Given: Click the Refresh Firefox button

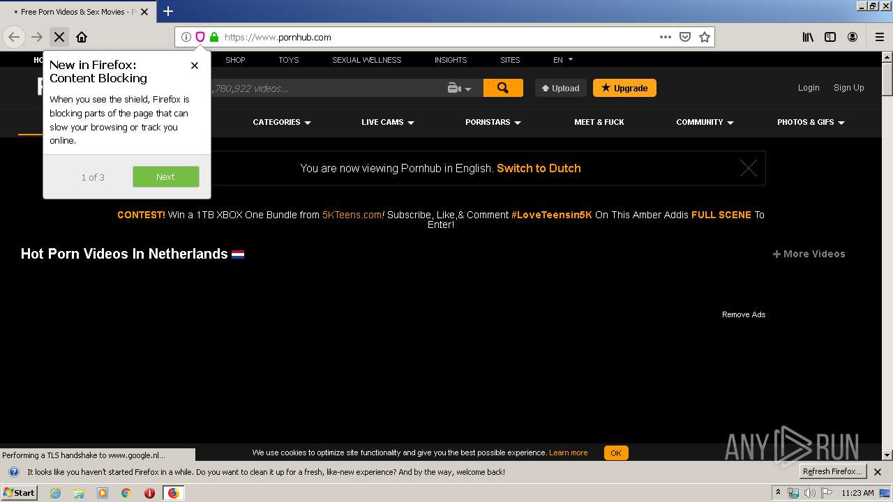Looking at the screenshot, I should pos(833,472).
